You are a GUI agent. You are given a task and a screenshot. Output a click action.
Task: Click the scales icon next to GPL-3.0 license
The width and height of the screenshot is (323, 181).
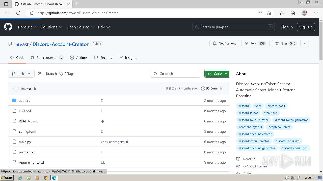pyautogui.click(x=238, y=166)
